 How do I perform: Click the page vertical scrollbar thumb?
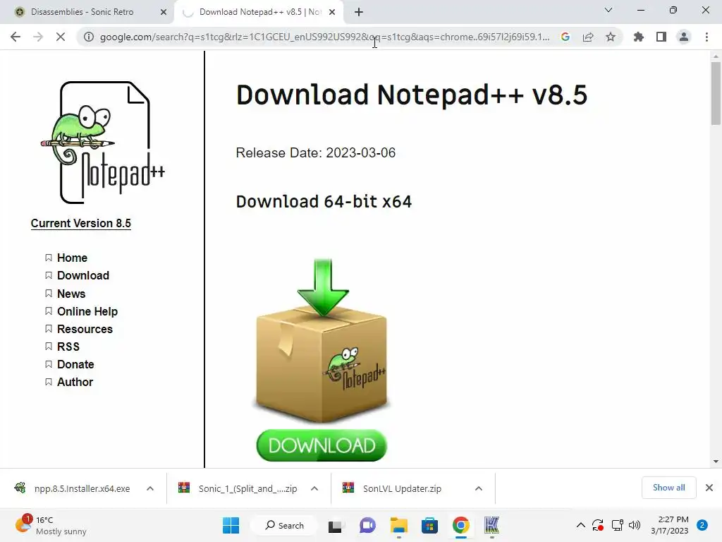pos(716,94)
